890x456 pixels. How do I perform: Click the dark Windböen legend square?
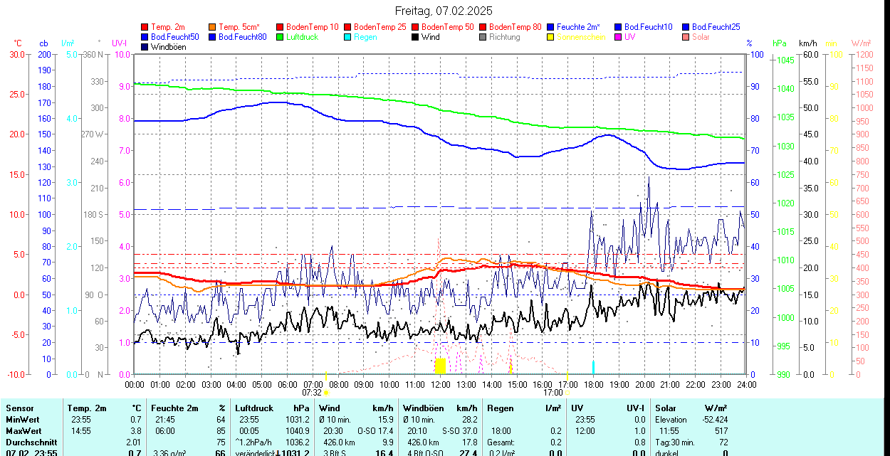tap(145, 47)
